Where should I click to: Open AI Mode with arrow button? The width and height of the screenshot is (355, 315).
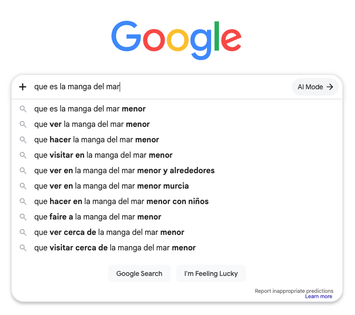(315, 87)
